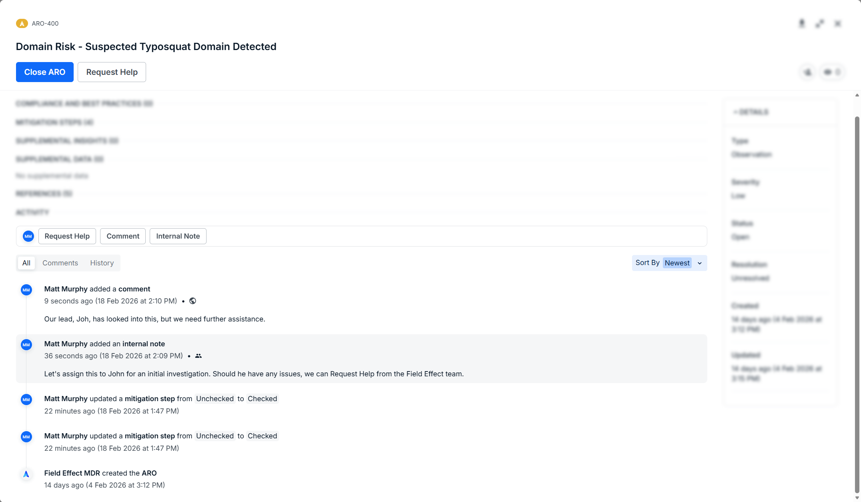
Task: Open the Sort By Newest dropdown
Action: click(677, 263)
